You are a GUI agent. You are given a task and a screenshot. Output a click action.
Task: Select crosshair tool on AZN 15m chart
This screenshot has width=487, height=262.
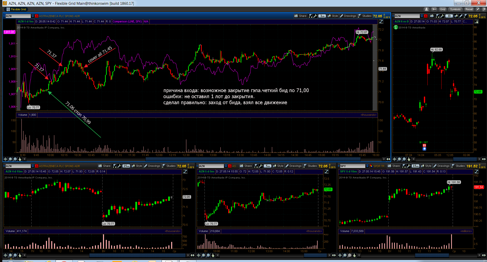tap(5, 255)
